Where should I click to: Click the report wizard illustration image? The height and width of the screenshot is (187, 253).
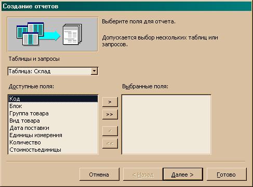pyautogui.click(x=52, y=34)
